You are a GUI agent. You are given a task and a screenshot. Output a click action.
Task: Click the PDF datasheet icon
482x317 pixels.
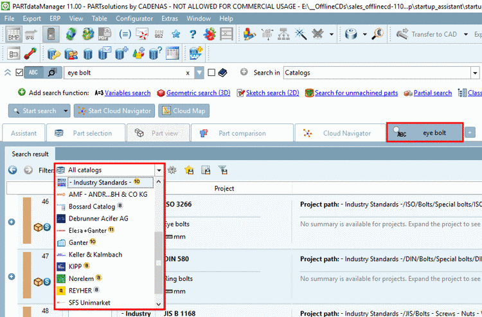click(105, 34)
